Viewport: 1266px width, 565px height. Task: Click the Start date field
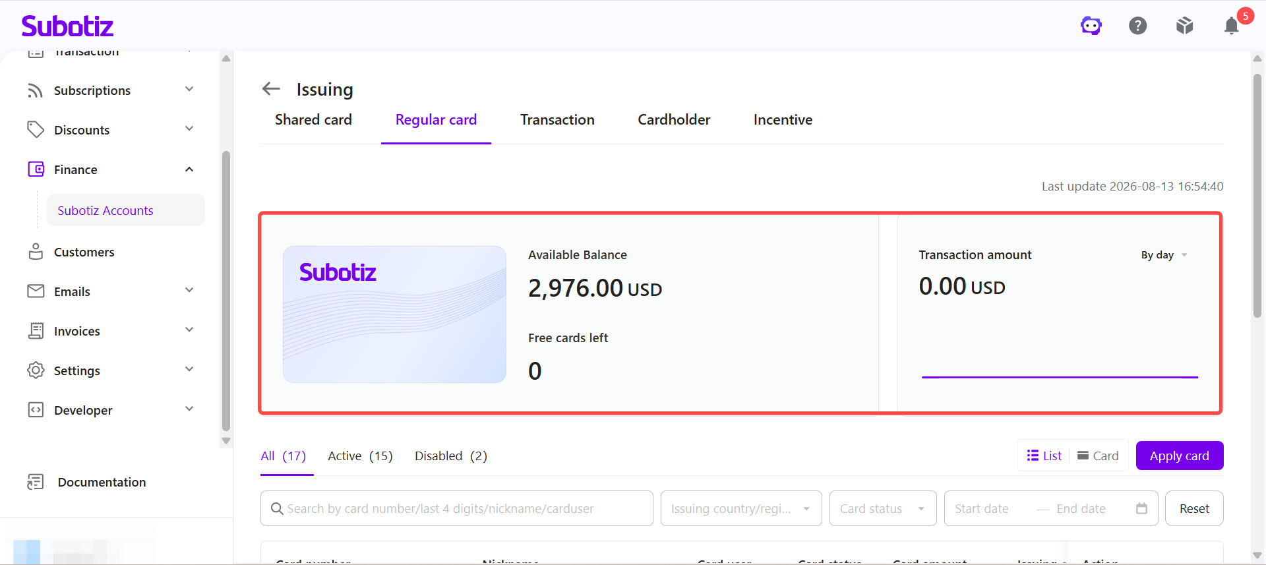coord(982,508)
